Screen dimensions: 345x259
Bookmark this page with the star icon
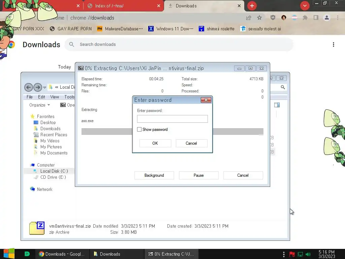click(259, 18)
